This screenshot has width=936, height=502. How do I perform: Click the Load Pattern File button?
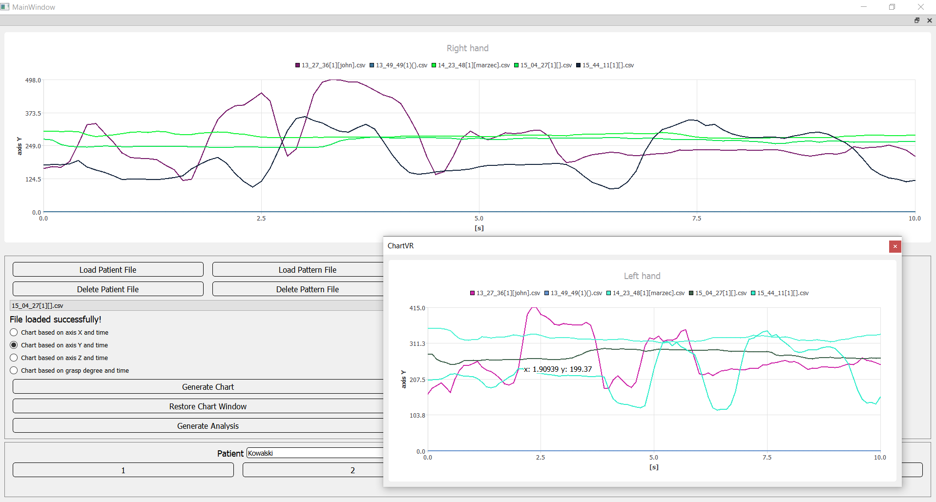point(298,270)
